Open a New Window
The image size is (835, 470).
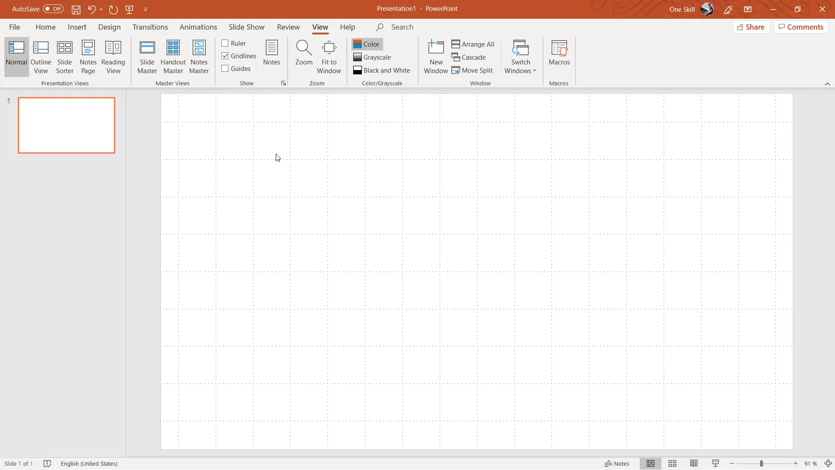[436, 57]
